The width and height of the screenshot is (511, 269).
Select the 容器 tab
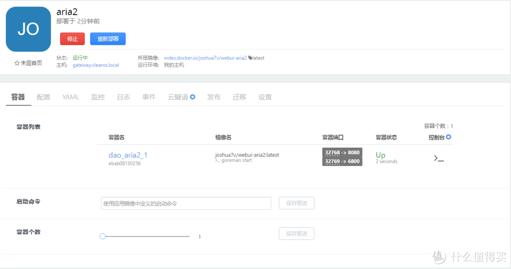click(x=18, y=97)
